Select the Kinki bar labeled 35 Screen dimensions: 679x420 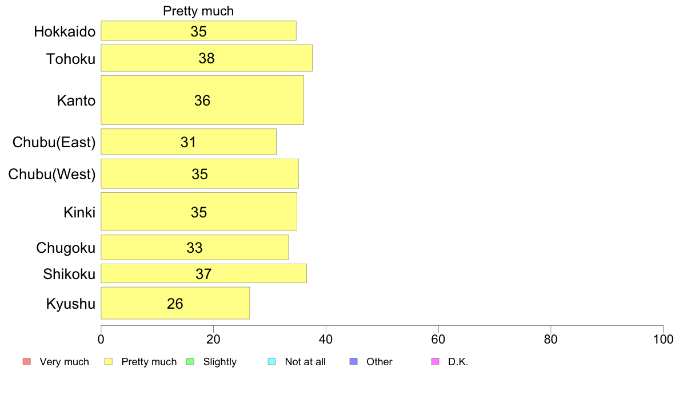pos(199,212)
